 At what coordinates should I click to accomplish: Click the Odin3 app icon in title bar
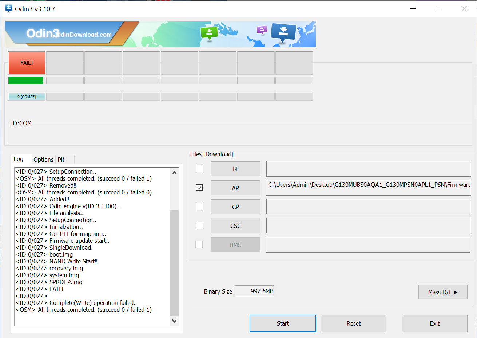pos(9,9)
